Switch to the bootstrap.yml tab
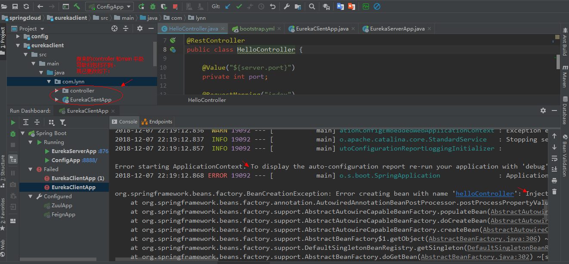 (257, 29)
